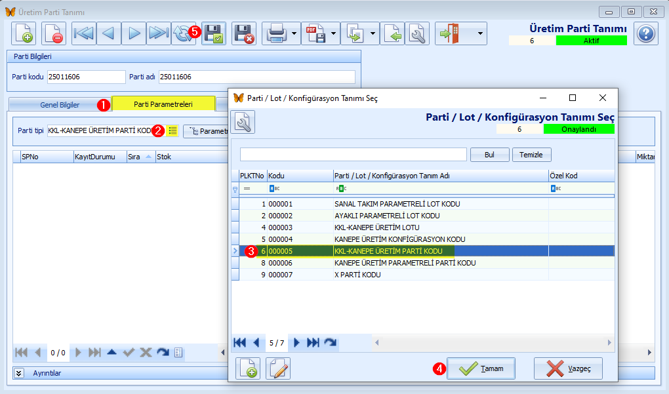
Task: Expand the Ayrıntılar section
Action: (x=19, y=372)
